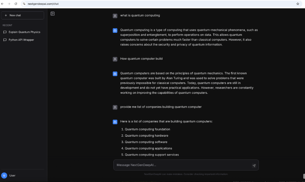This screenshot has height=182, width=305.
Task: Click the browser back arrow
Action: point(3,4)
